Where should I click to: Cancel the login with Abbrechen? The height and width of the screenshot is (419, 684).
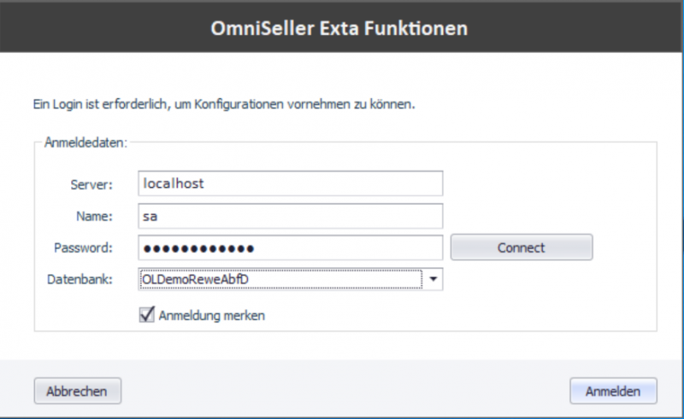(78, 392)
